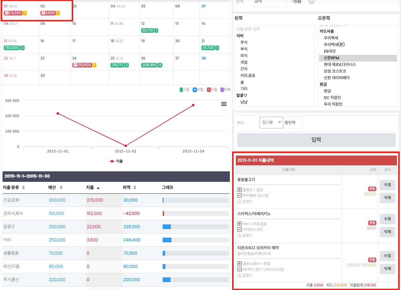Sort table by 예산 column header
Viewport: 401px width, 290px height.
point(55,187)
